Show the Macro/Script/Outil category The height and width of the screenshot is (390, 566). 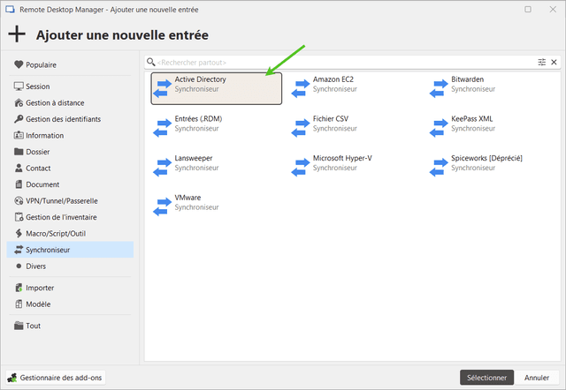click(56, 233)
